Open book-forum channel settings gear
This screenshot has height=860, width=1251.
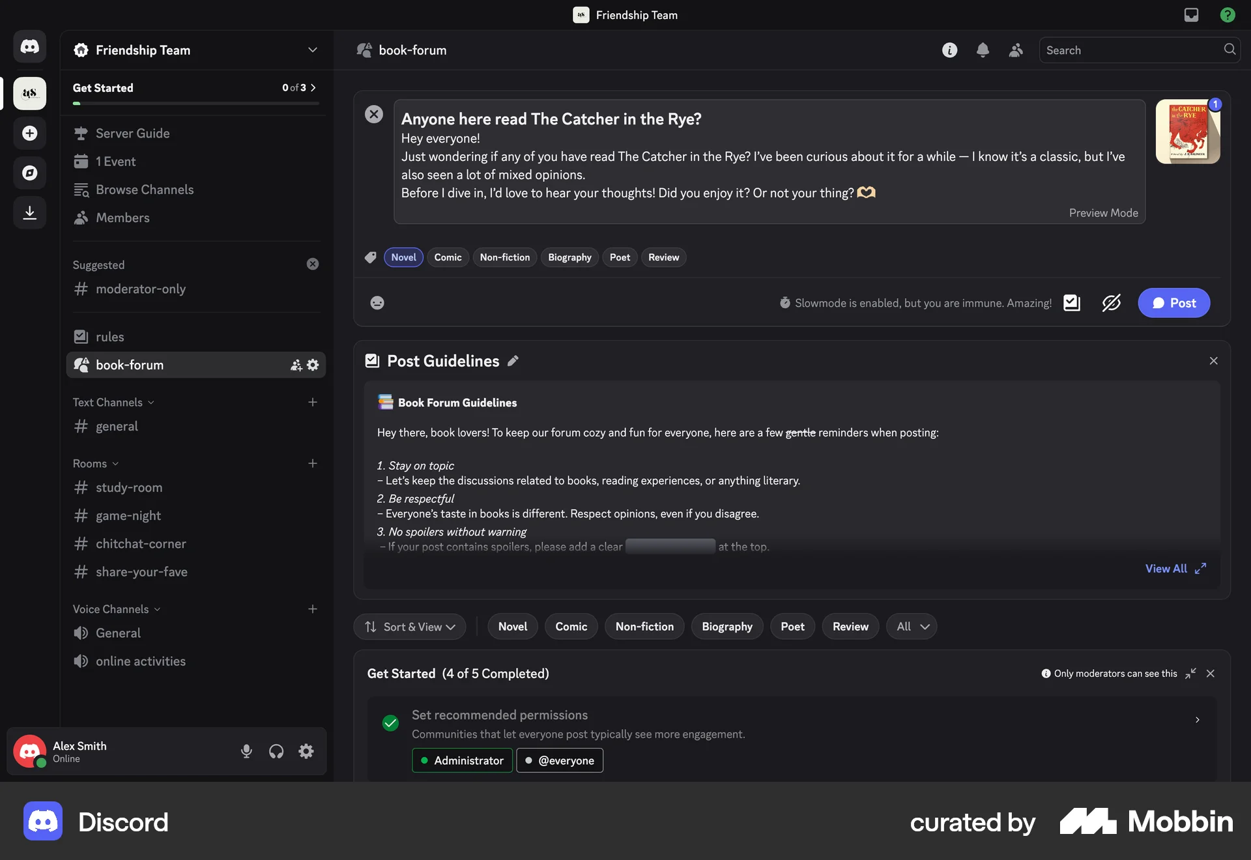(313, 365)
